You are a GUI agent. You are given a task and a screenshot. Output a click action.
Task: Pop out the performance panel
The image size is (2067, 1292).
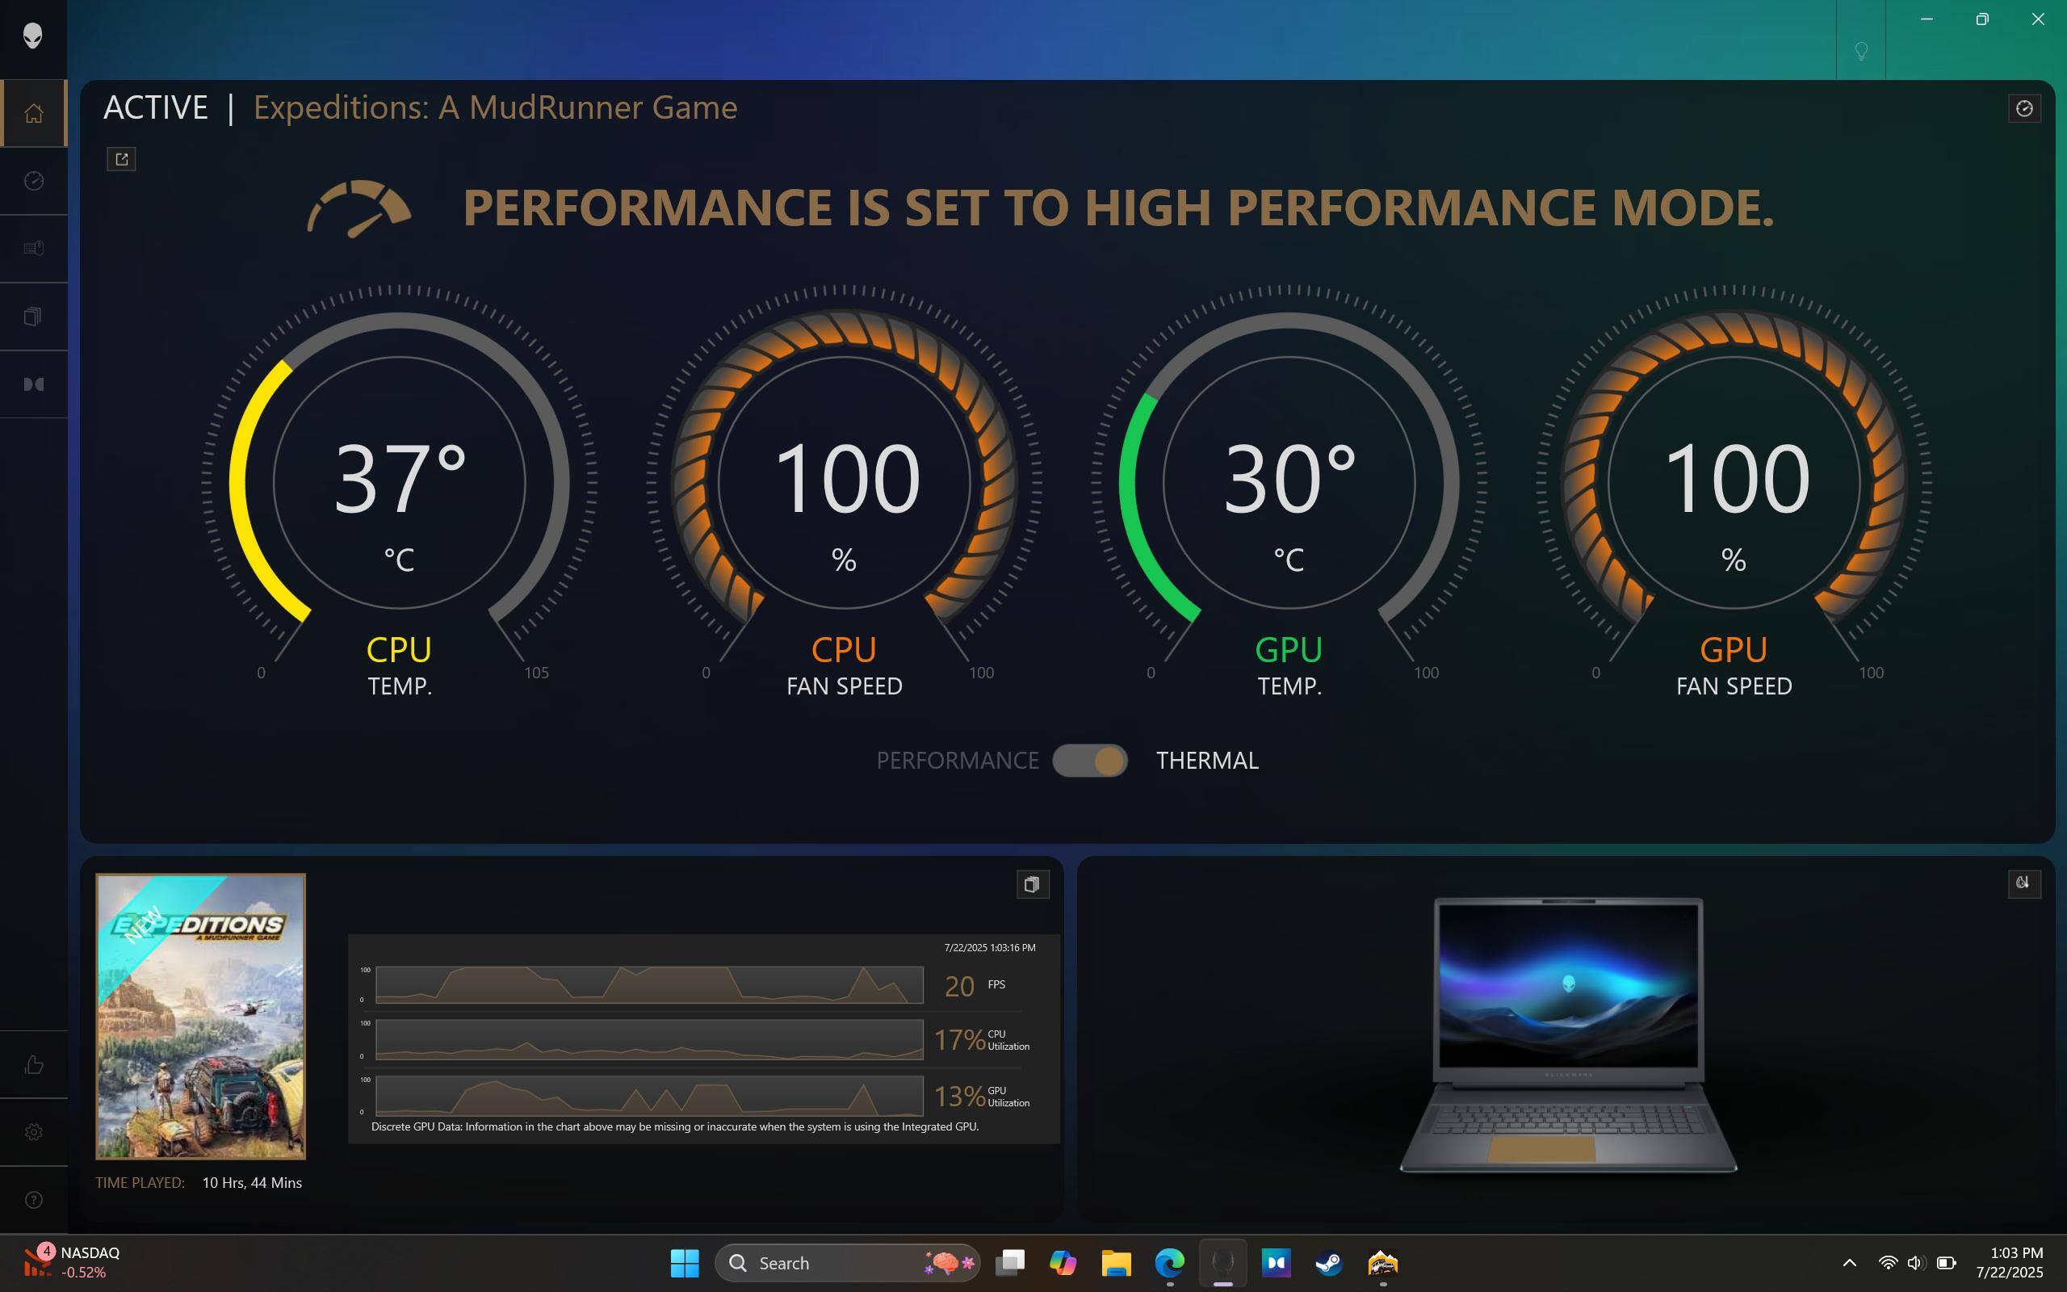[121, 159]
